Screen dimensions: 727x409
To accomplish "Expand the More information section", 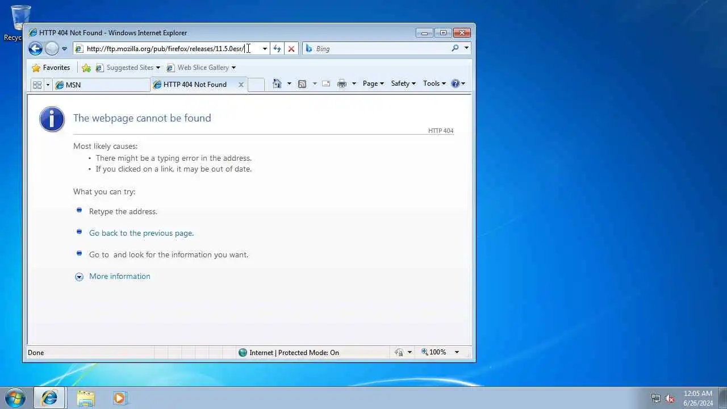I will (79, 277).
